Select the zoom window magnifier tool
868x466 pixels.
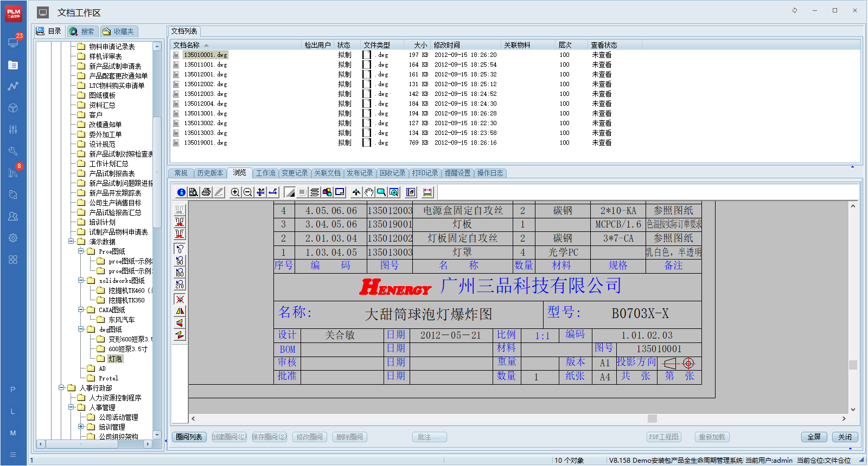(381, 192)
